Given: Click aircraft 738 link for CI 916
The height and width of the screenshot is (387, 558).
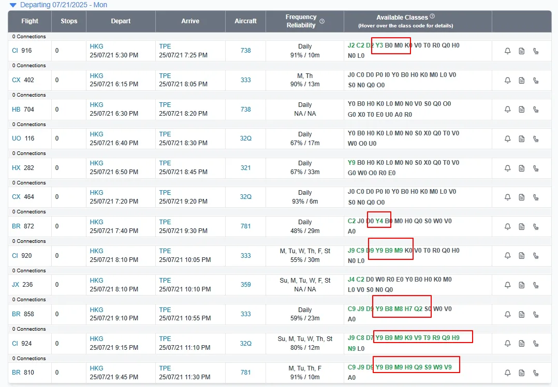Looking at the screenshot, I should click(245, 51).
